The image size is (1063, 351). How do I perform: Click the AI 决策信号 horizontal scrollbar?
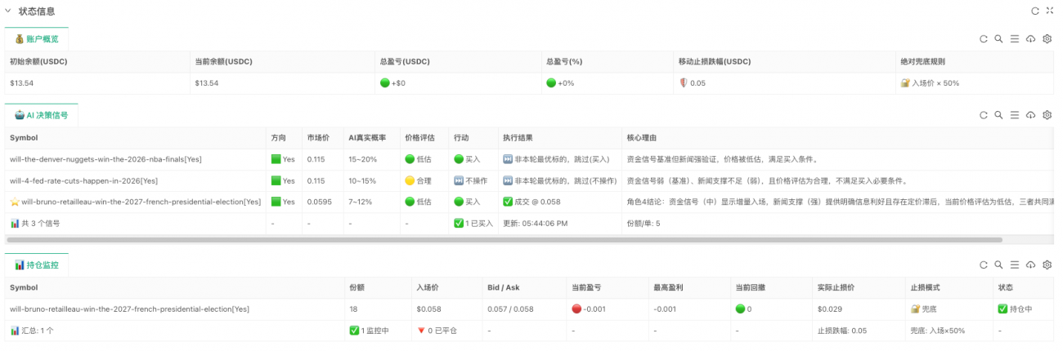click(x=504, y=240)
